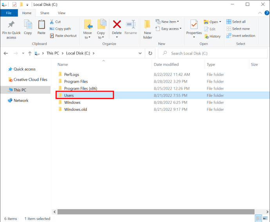Image resolution: width=270 pixels, height=222 pixels.
Task: Select the PerfLogs folder
Action: click(72, 74)
